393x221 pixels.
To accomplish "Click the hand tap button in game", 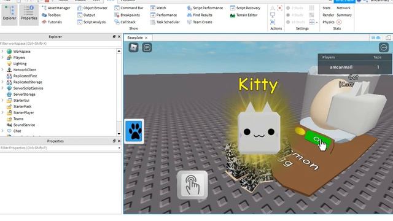I will (192, 185).
